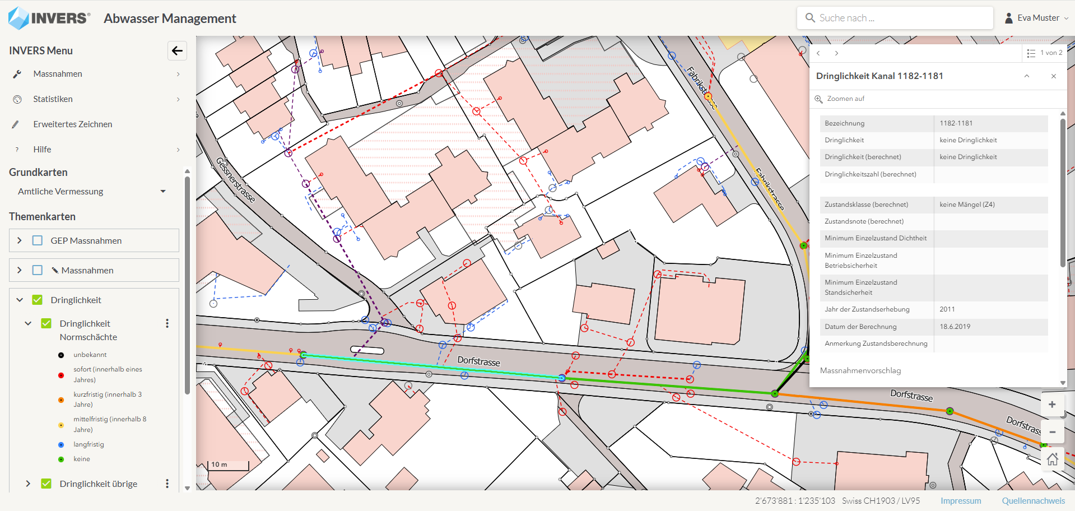Open the three-dot menu for Dringlichkeit übrige
Viewport: 1075px width, 511px height.
coord(167,484)
